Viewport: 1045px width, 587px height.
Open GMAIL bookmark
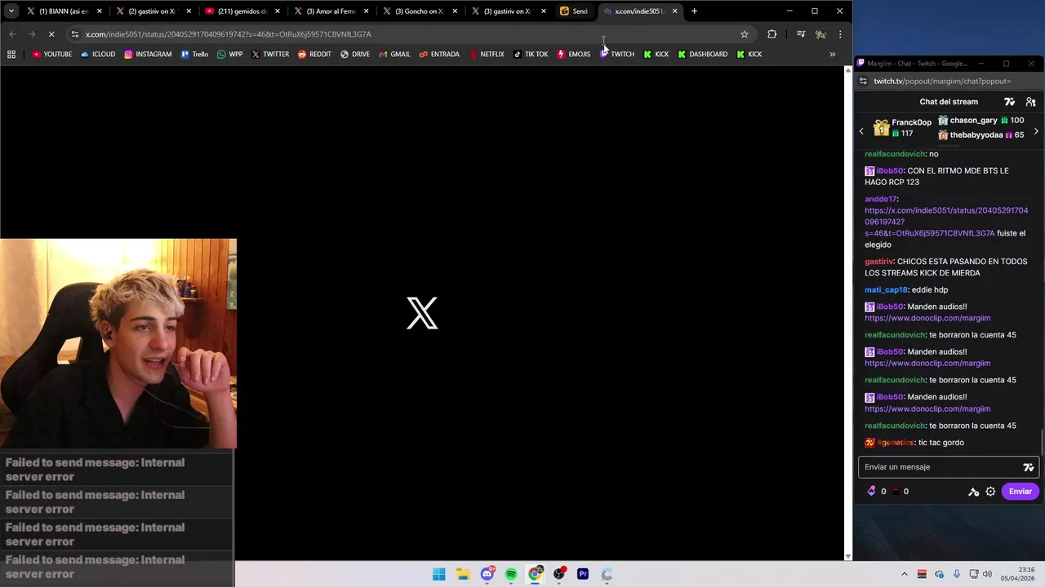(x=394, y=55)
